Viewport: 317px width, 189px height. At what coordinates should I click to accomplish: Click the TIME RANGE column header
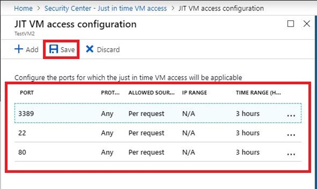tap(258, 93)
